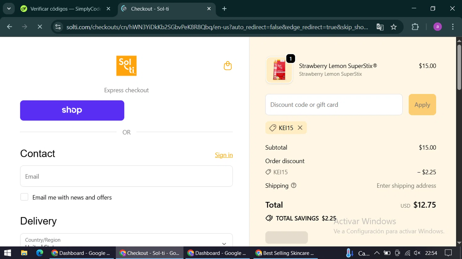Click the 22:54 taskbar clock
462x259 pixels.
[x=431, y=253]
